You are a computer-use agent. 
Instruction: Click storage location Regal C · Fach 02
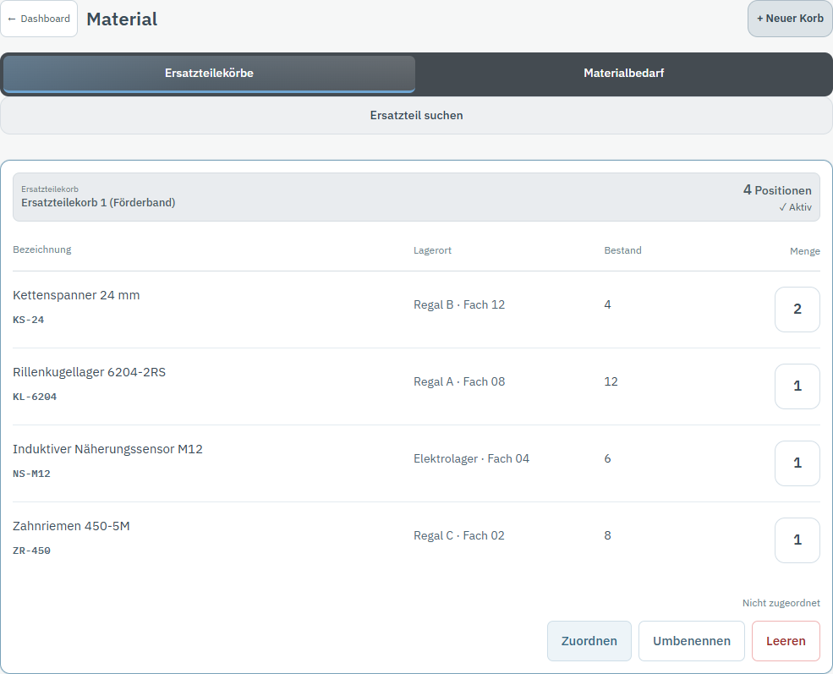pyautogui.click(x=459, y=536)
